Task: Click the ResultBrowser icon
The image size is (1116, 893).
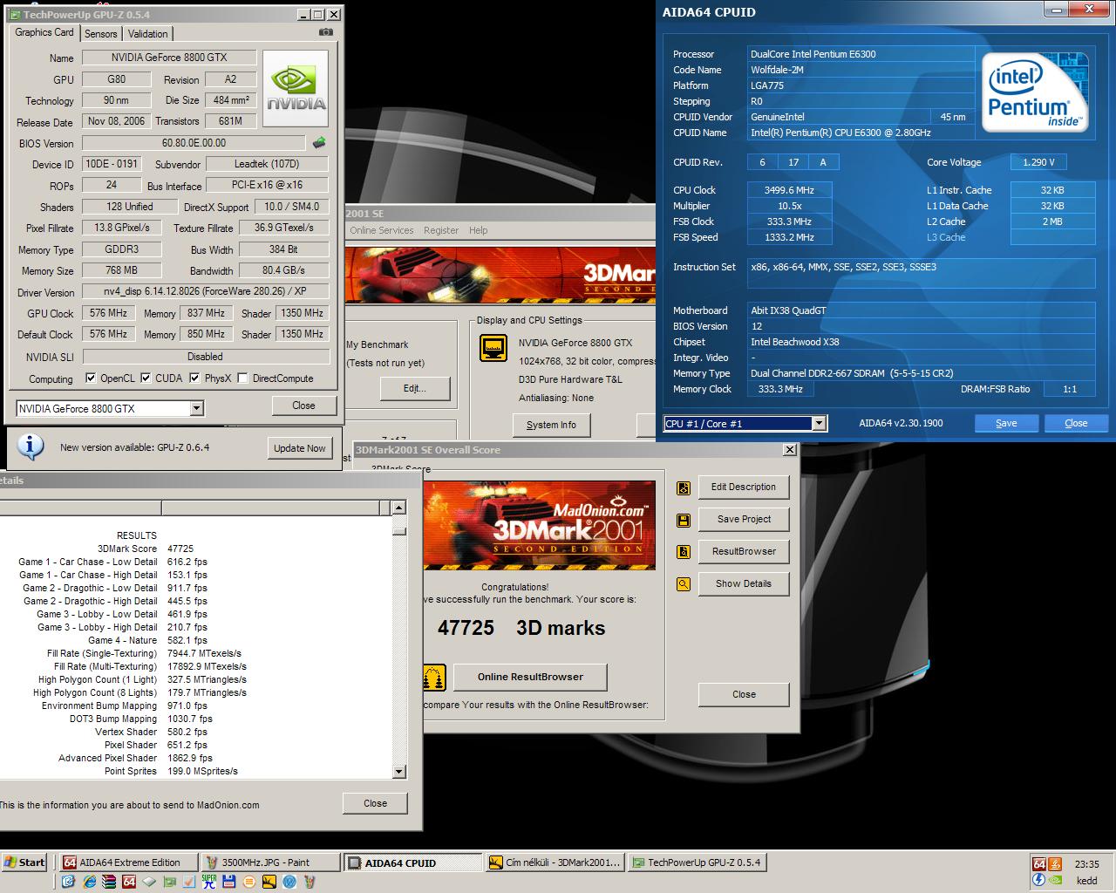Action: (684, 552)
